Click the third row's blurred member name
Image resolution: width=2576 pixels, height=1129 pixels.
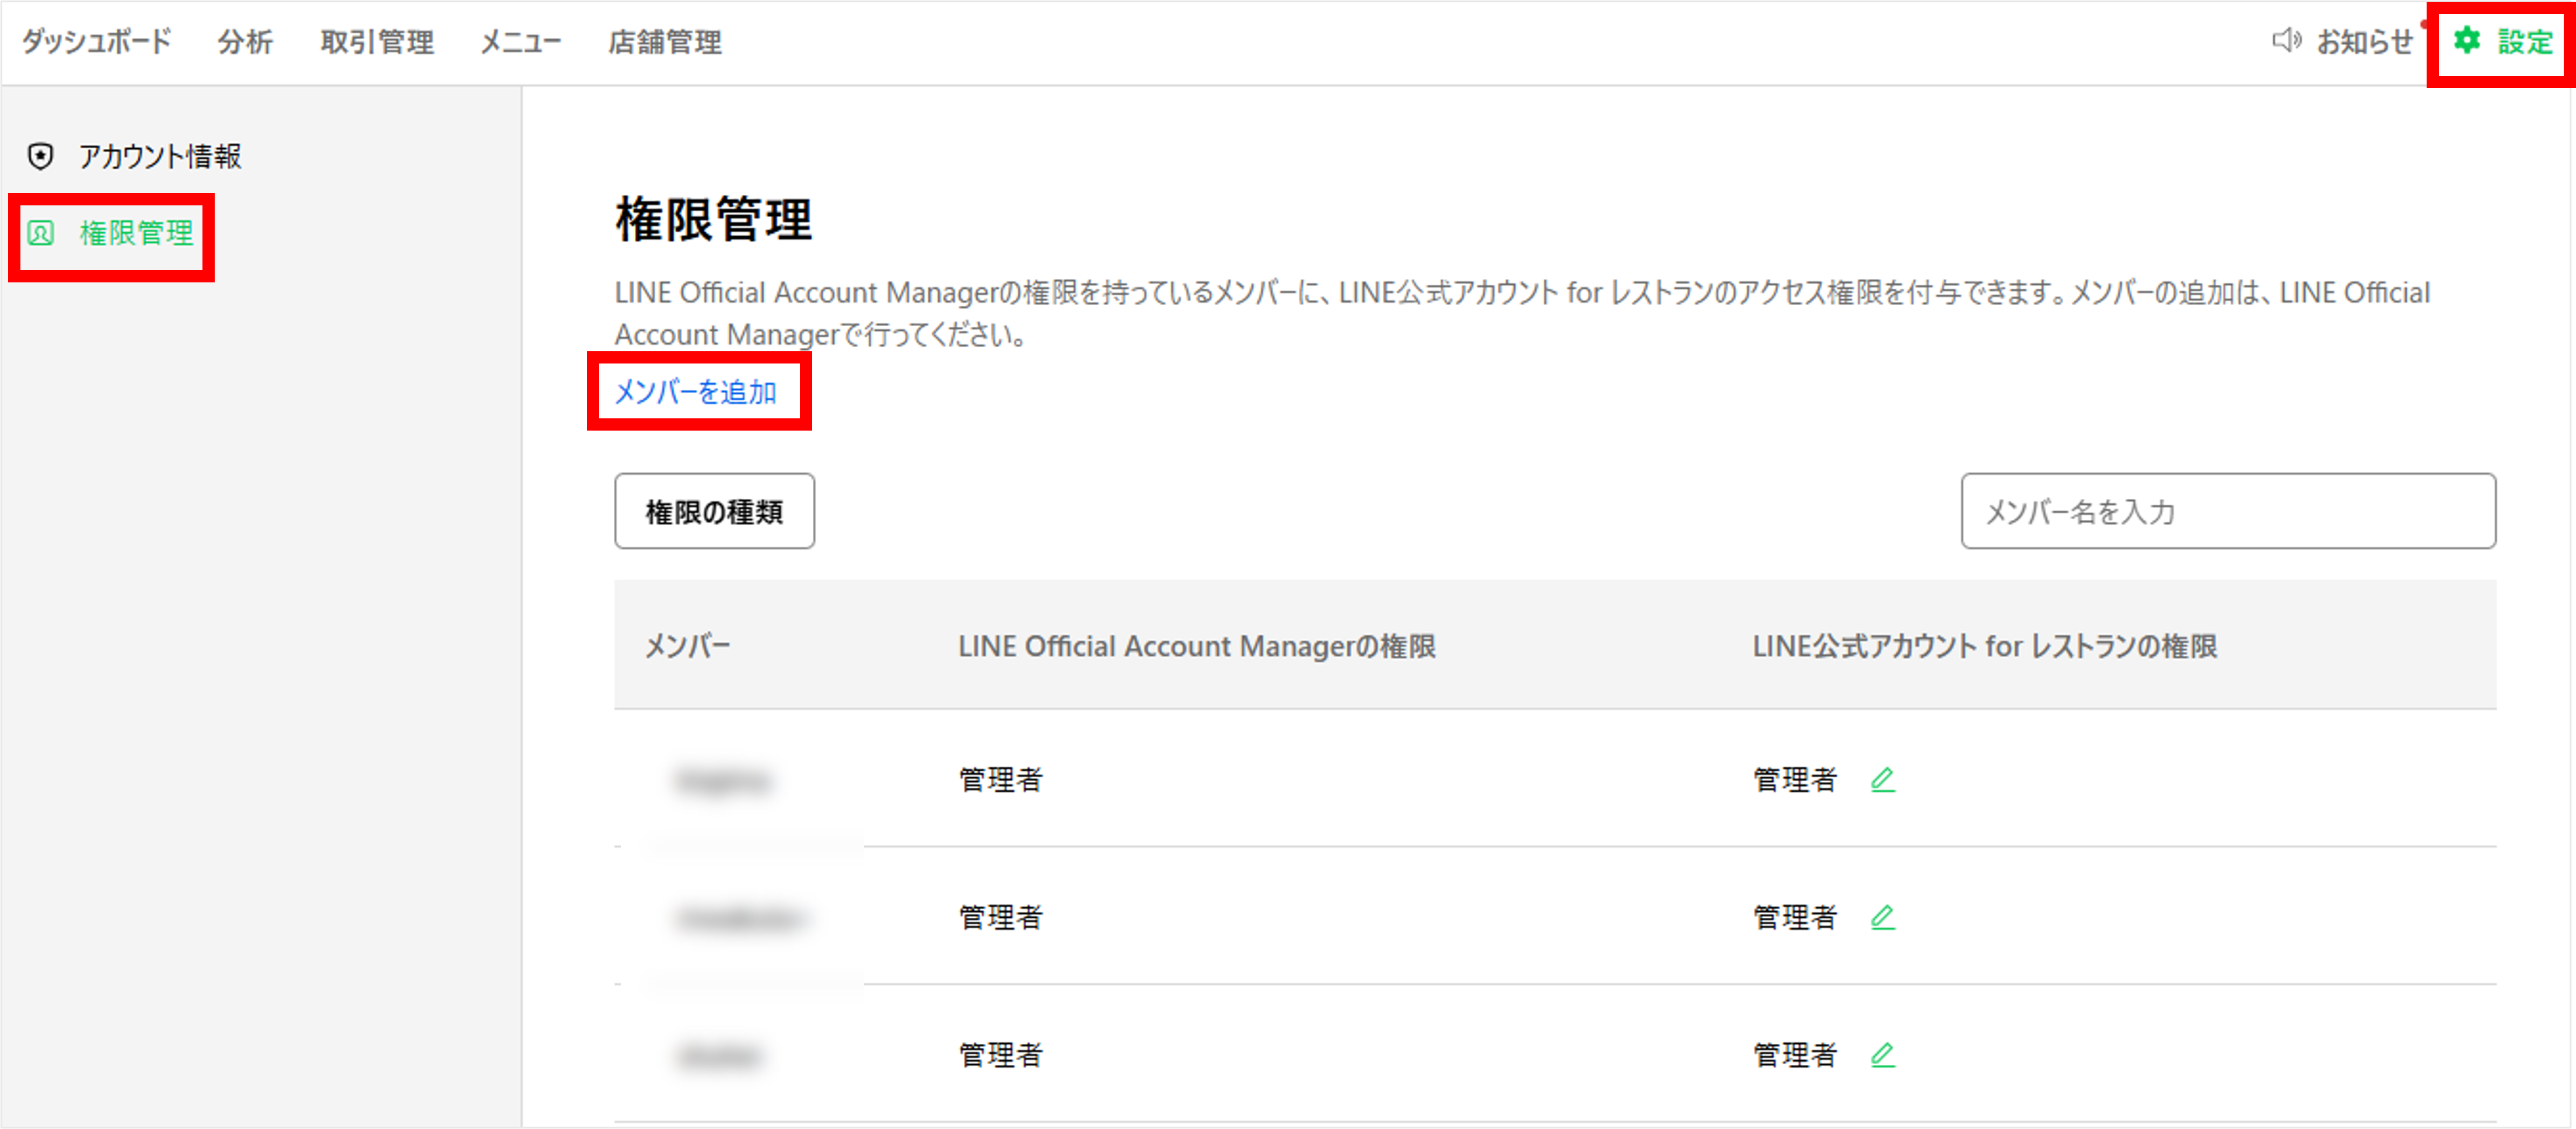tap(719, 1056)
